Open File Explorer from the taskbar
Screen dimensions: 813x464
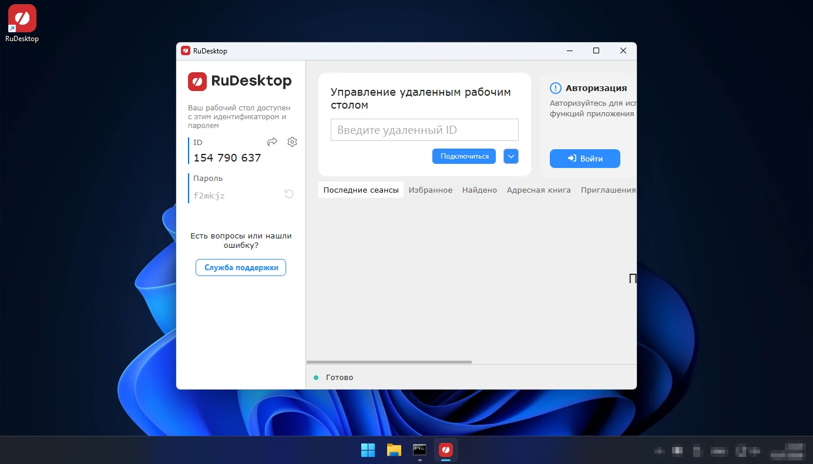pos(394,450)
